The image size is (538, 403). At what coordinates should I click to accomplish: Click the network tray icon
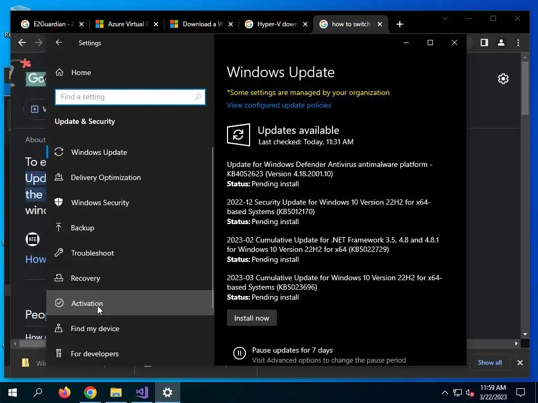click(x=458, y=393)
